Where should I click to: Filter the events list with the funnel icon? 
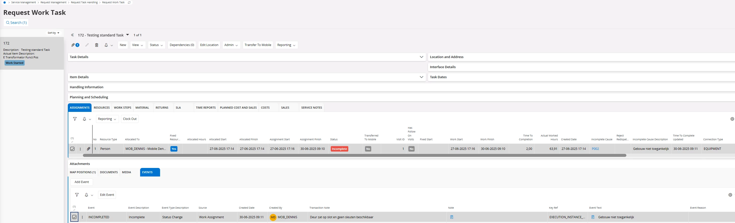(x=77, y=195)
